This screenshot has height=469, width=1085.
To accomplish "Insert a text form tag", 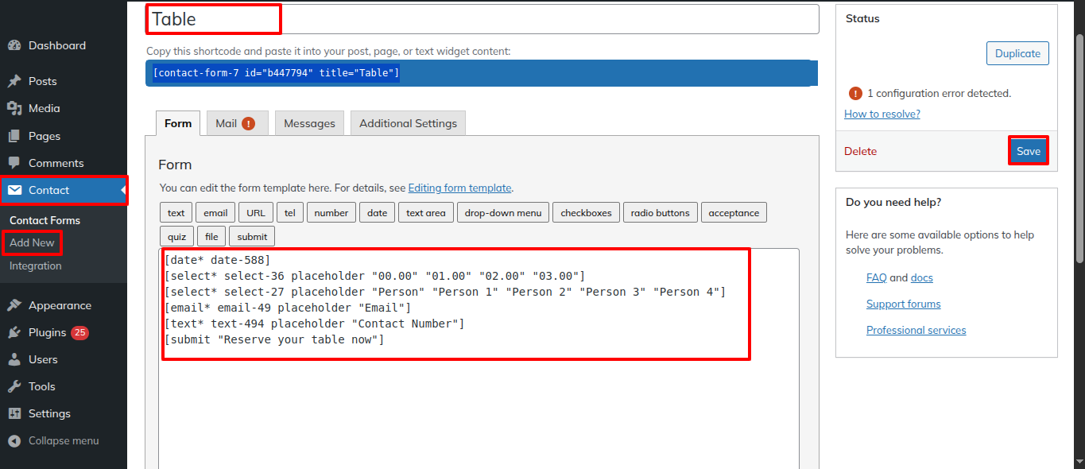I will pos(176,212).
